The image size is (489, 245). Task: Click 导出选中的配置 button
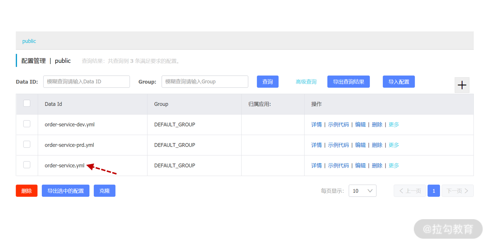66,191
